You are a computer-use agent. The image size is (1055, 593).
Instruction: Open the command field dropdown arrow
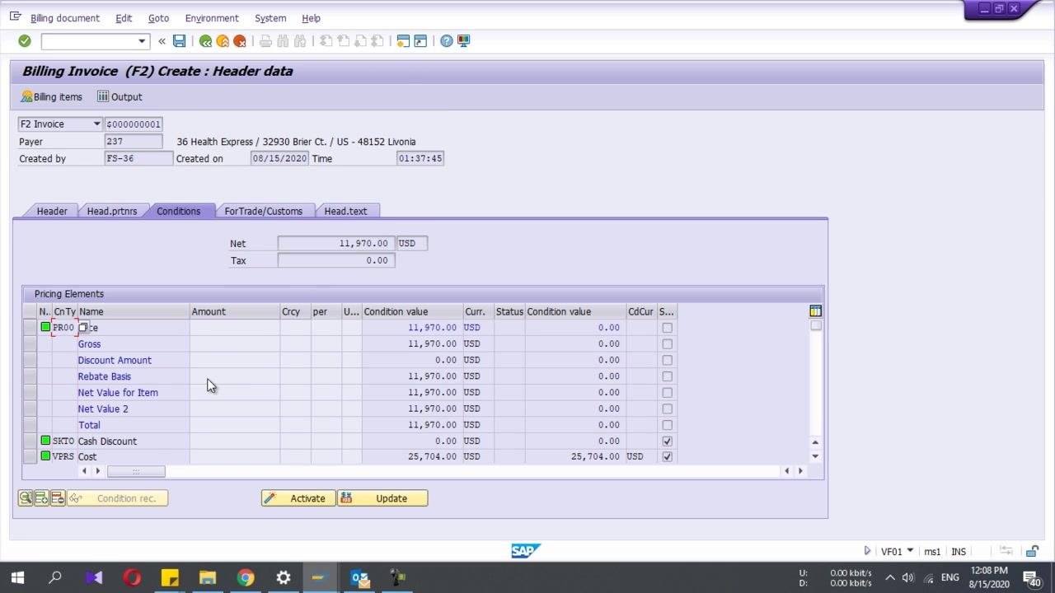click(142, 41)
